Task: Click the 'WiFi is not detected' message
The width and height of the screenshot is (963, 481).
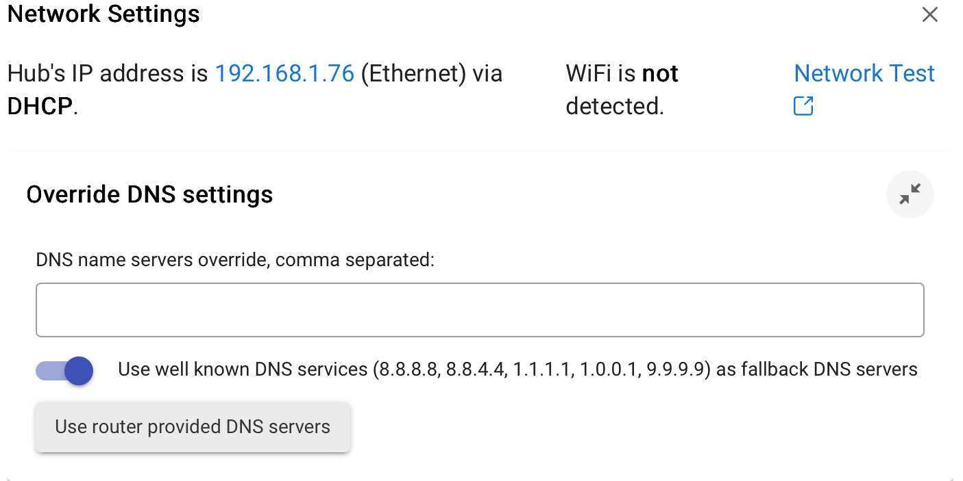Action: (622, 90)
